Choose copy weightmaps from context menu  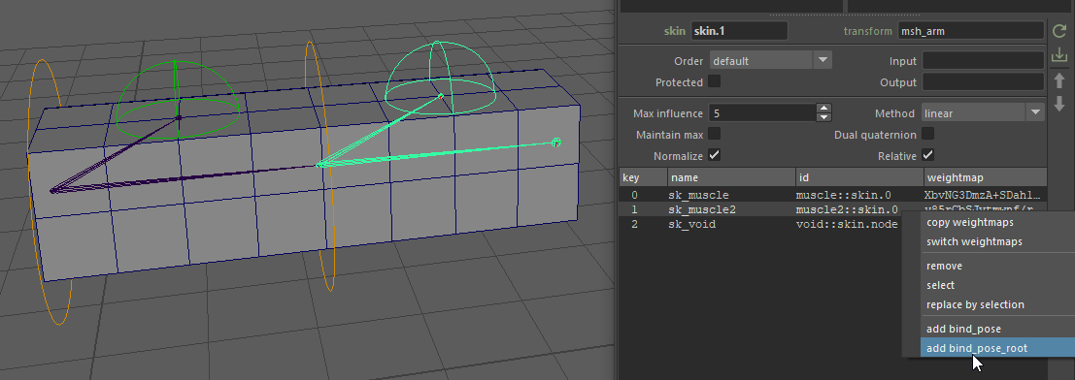(969, 223)
